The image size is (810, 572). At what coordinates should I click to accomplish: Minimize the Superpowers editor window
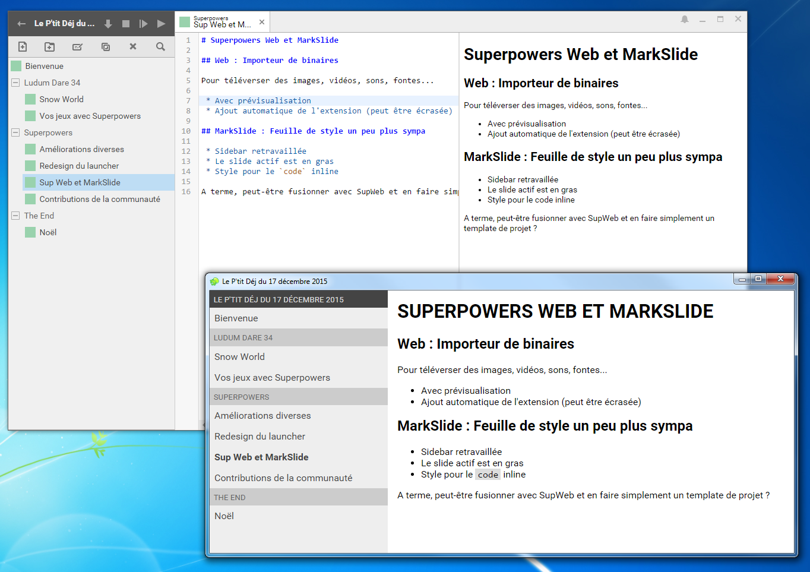click(x=703, y=20)
